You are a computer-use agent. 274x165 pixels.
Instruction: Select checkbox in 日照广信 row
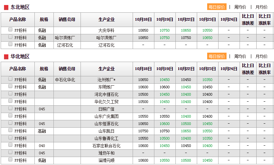[x=10, y=108]
